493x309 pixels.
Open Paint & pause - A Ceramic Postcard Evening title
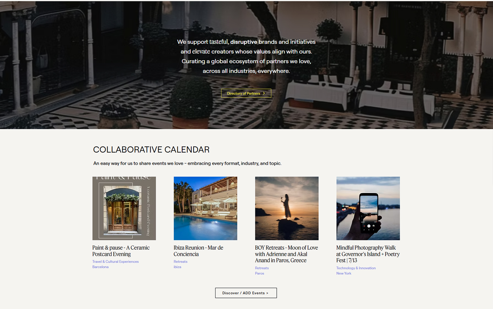(x=121, y=251)
